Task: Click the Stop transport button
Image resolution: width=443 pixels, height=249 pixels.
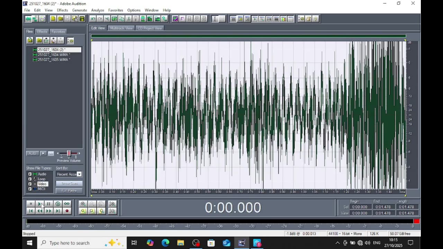Action: pyautogui.click(x=31, y=204)
